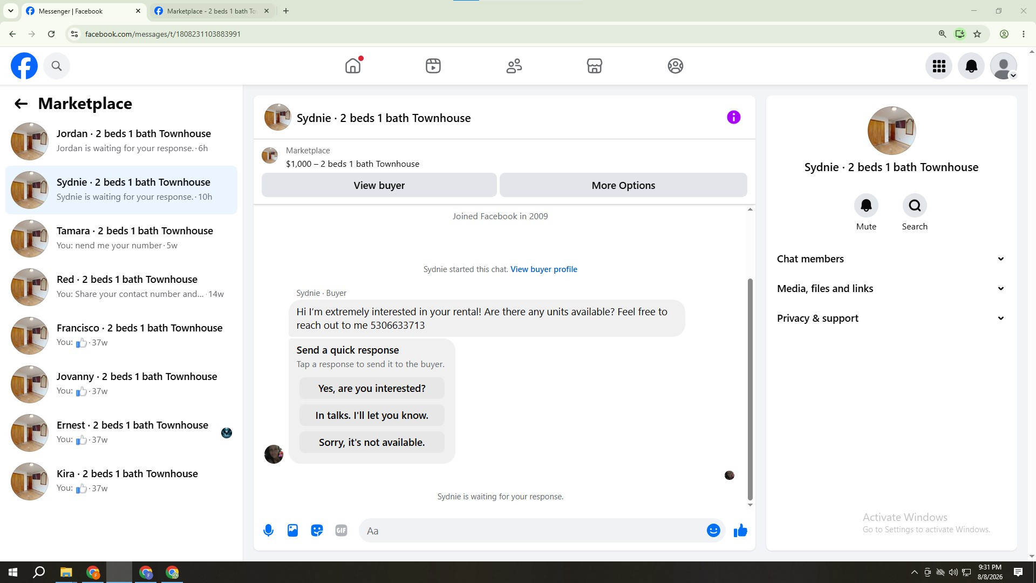Switch to the Marketplace listing tab
The width and height of the screenshot is (1036, 583).
tap(212, 11)
